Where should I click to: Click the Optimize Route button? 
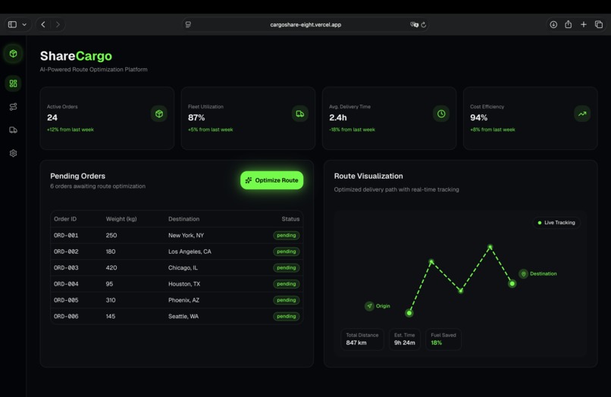[271, 180]
